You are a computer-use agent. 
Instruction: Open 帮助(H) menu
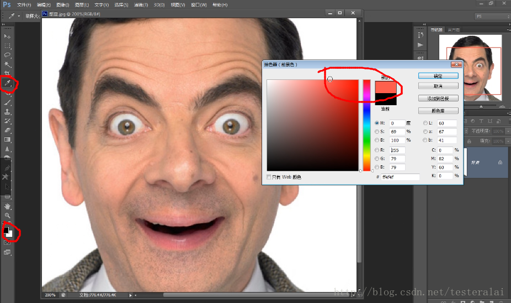220,5
